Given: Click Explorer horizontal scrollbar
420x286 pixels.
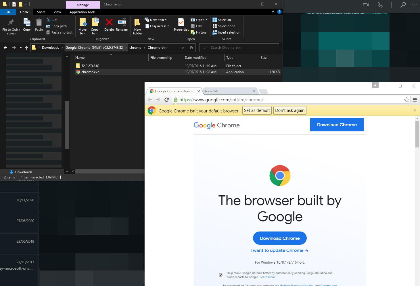Looking at the screenshot, I should (110, 171).
